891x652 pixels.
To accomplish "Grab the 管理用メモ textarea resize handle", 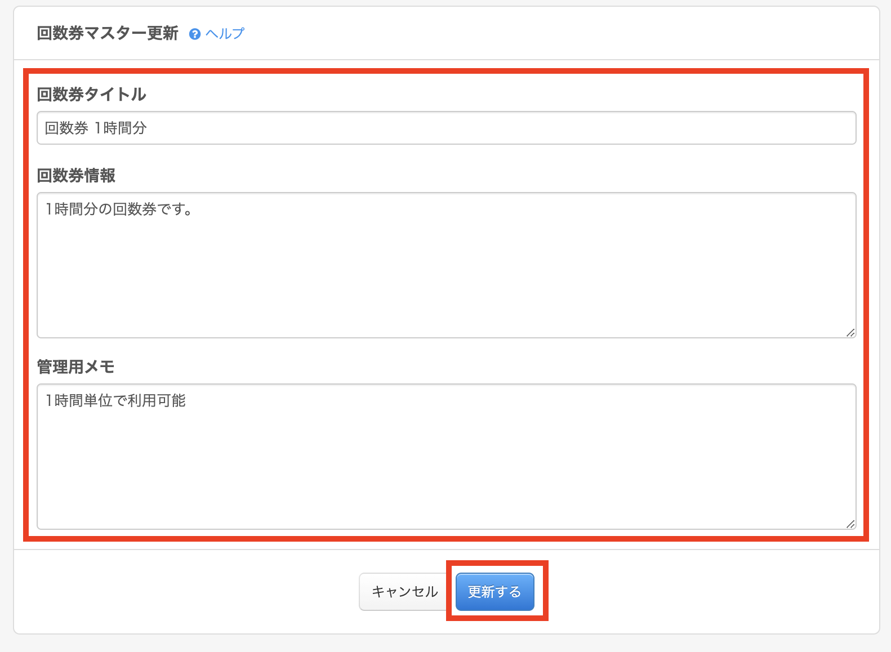I will coord(850,524).
